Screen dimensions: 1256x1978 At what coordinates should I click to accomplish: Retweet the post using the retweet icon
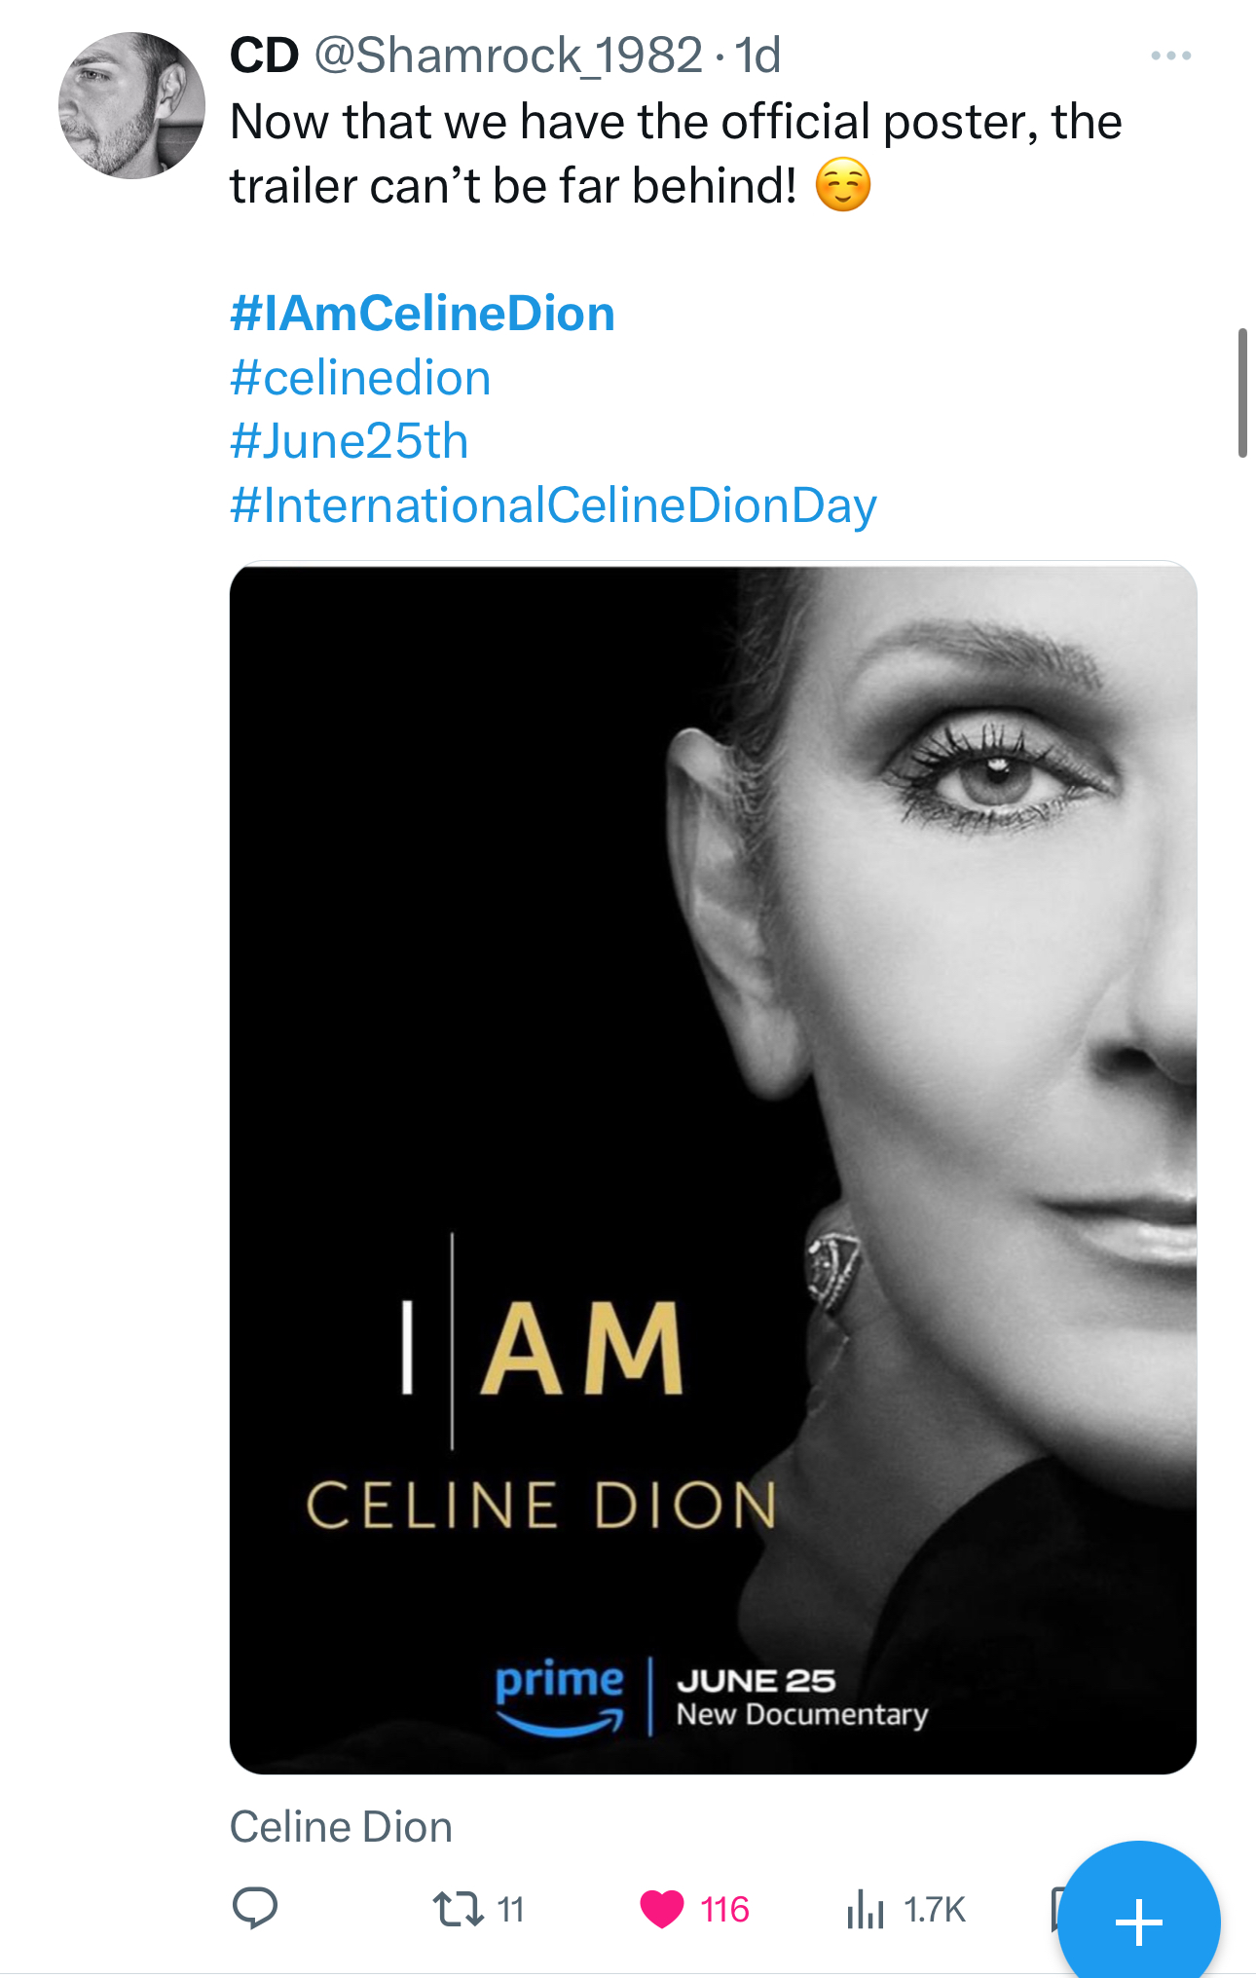[x=459, y=1909]
